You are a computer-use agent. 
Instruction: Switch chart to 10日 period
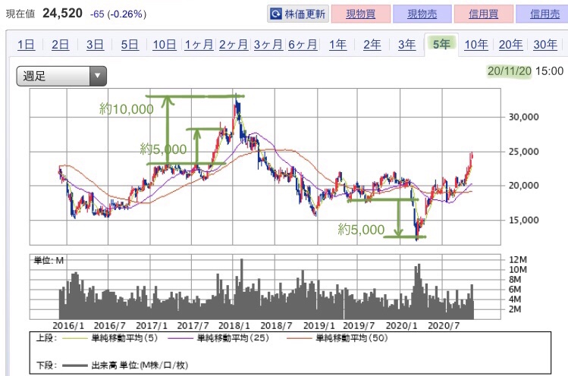[165, 45]
